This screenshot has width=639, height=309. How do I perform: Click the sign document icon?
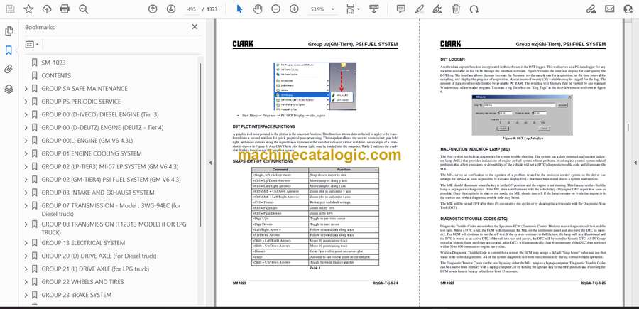tap(437, 9)
